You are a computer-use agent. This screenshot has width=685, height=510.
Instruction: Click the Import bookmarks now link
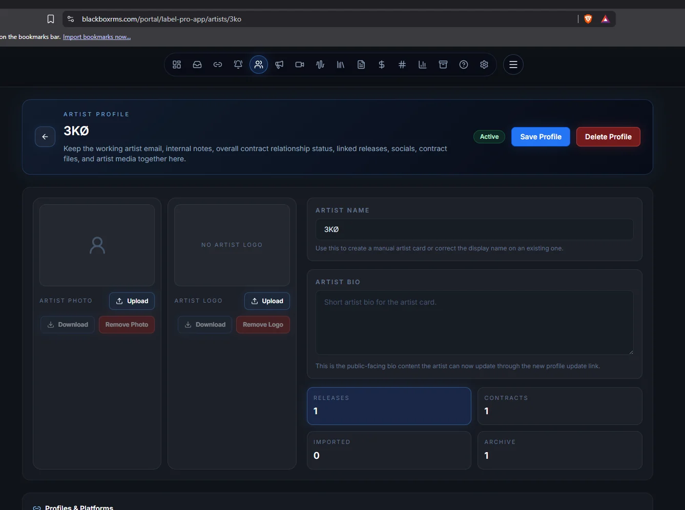(x=97, y=37)
